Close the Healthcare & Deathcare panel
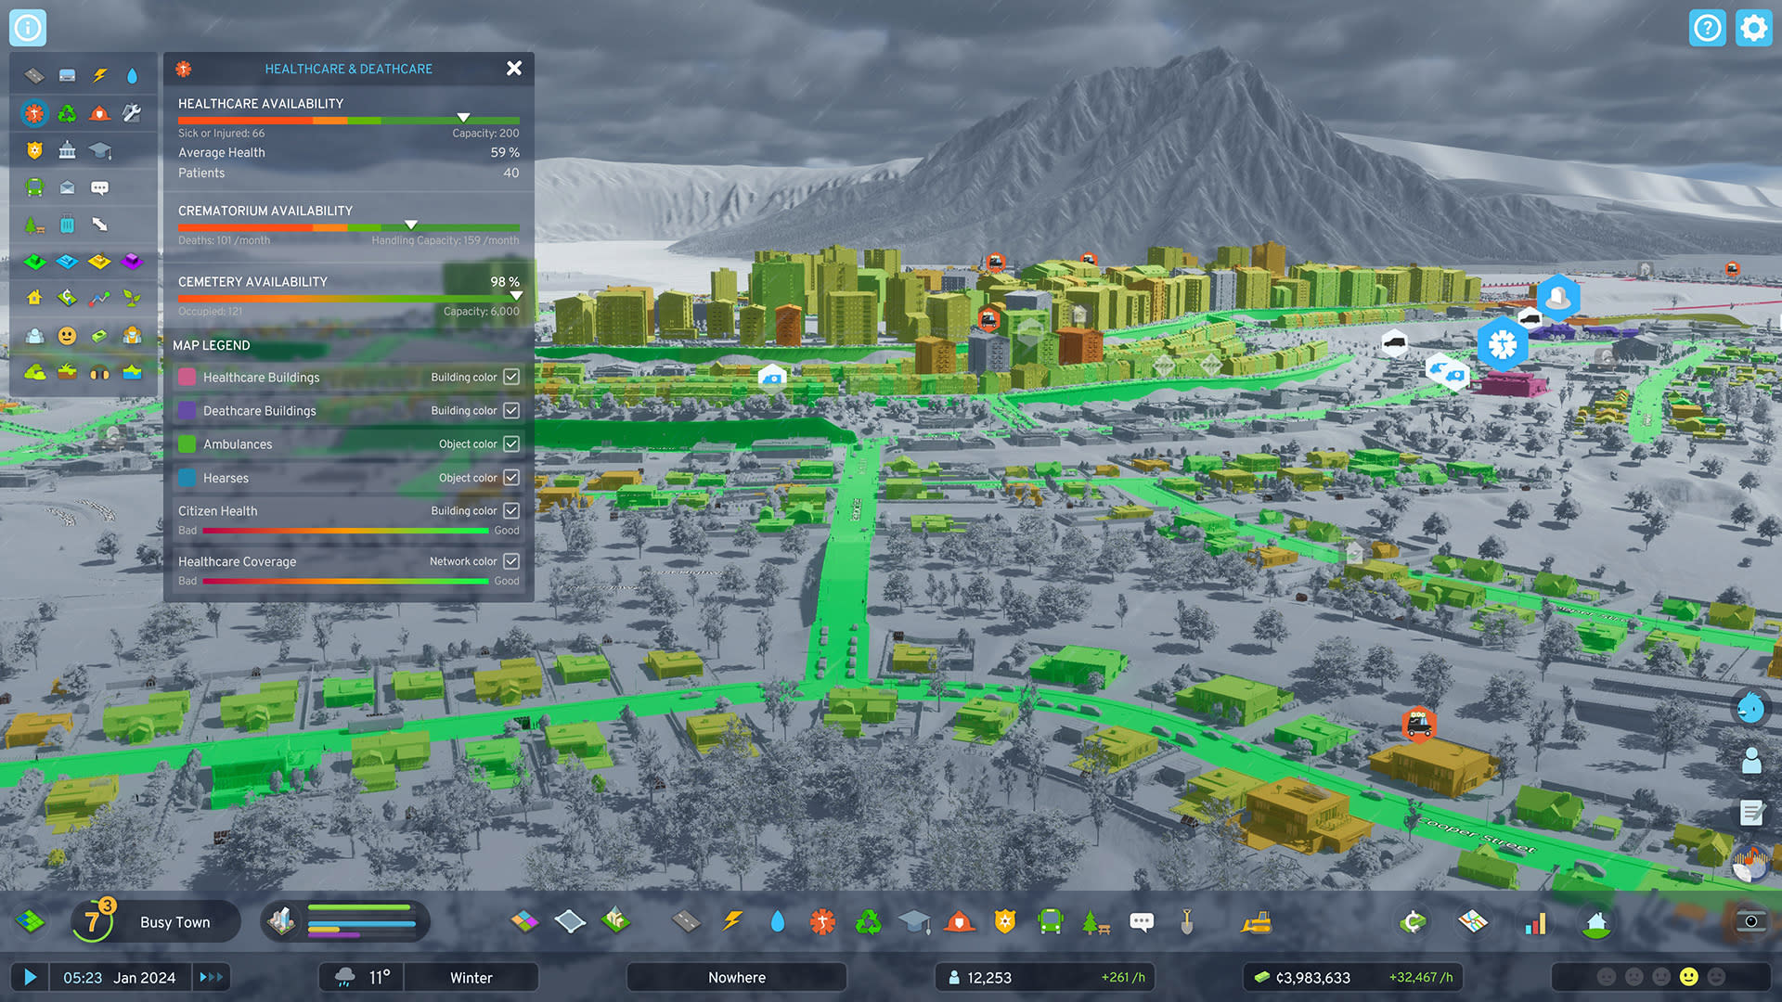 click(514, 68)
